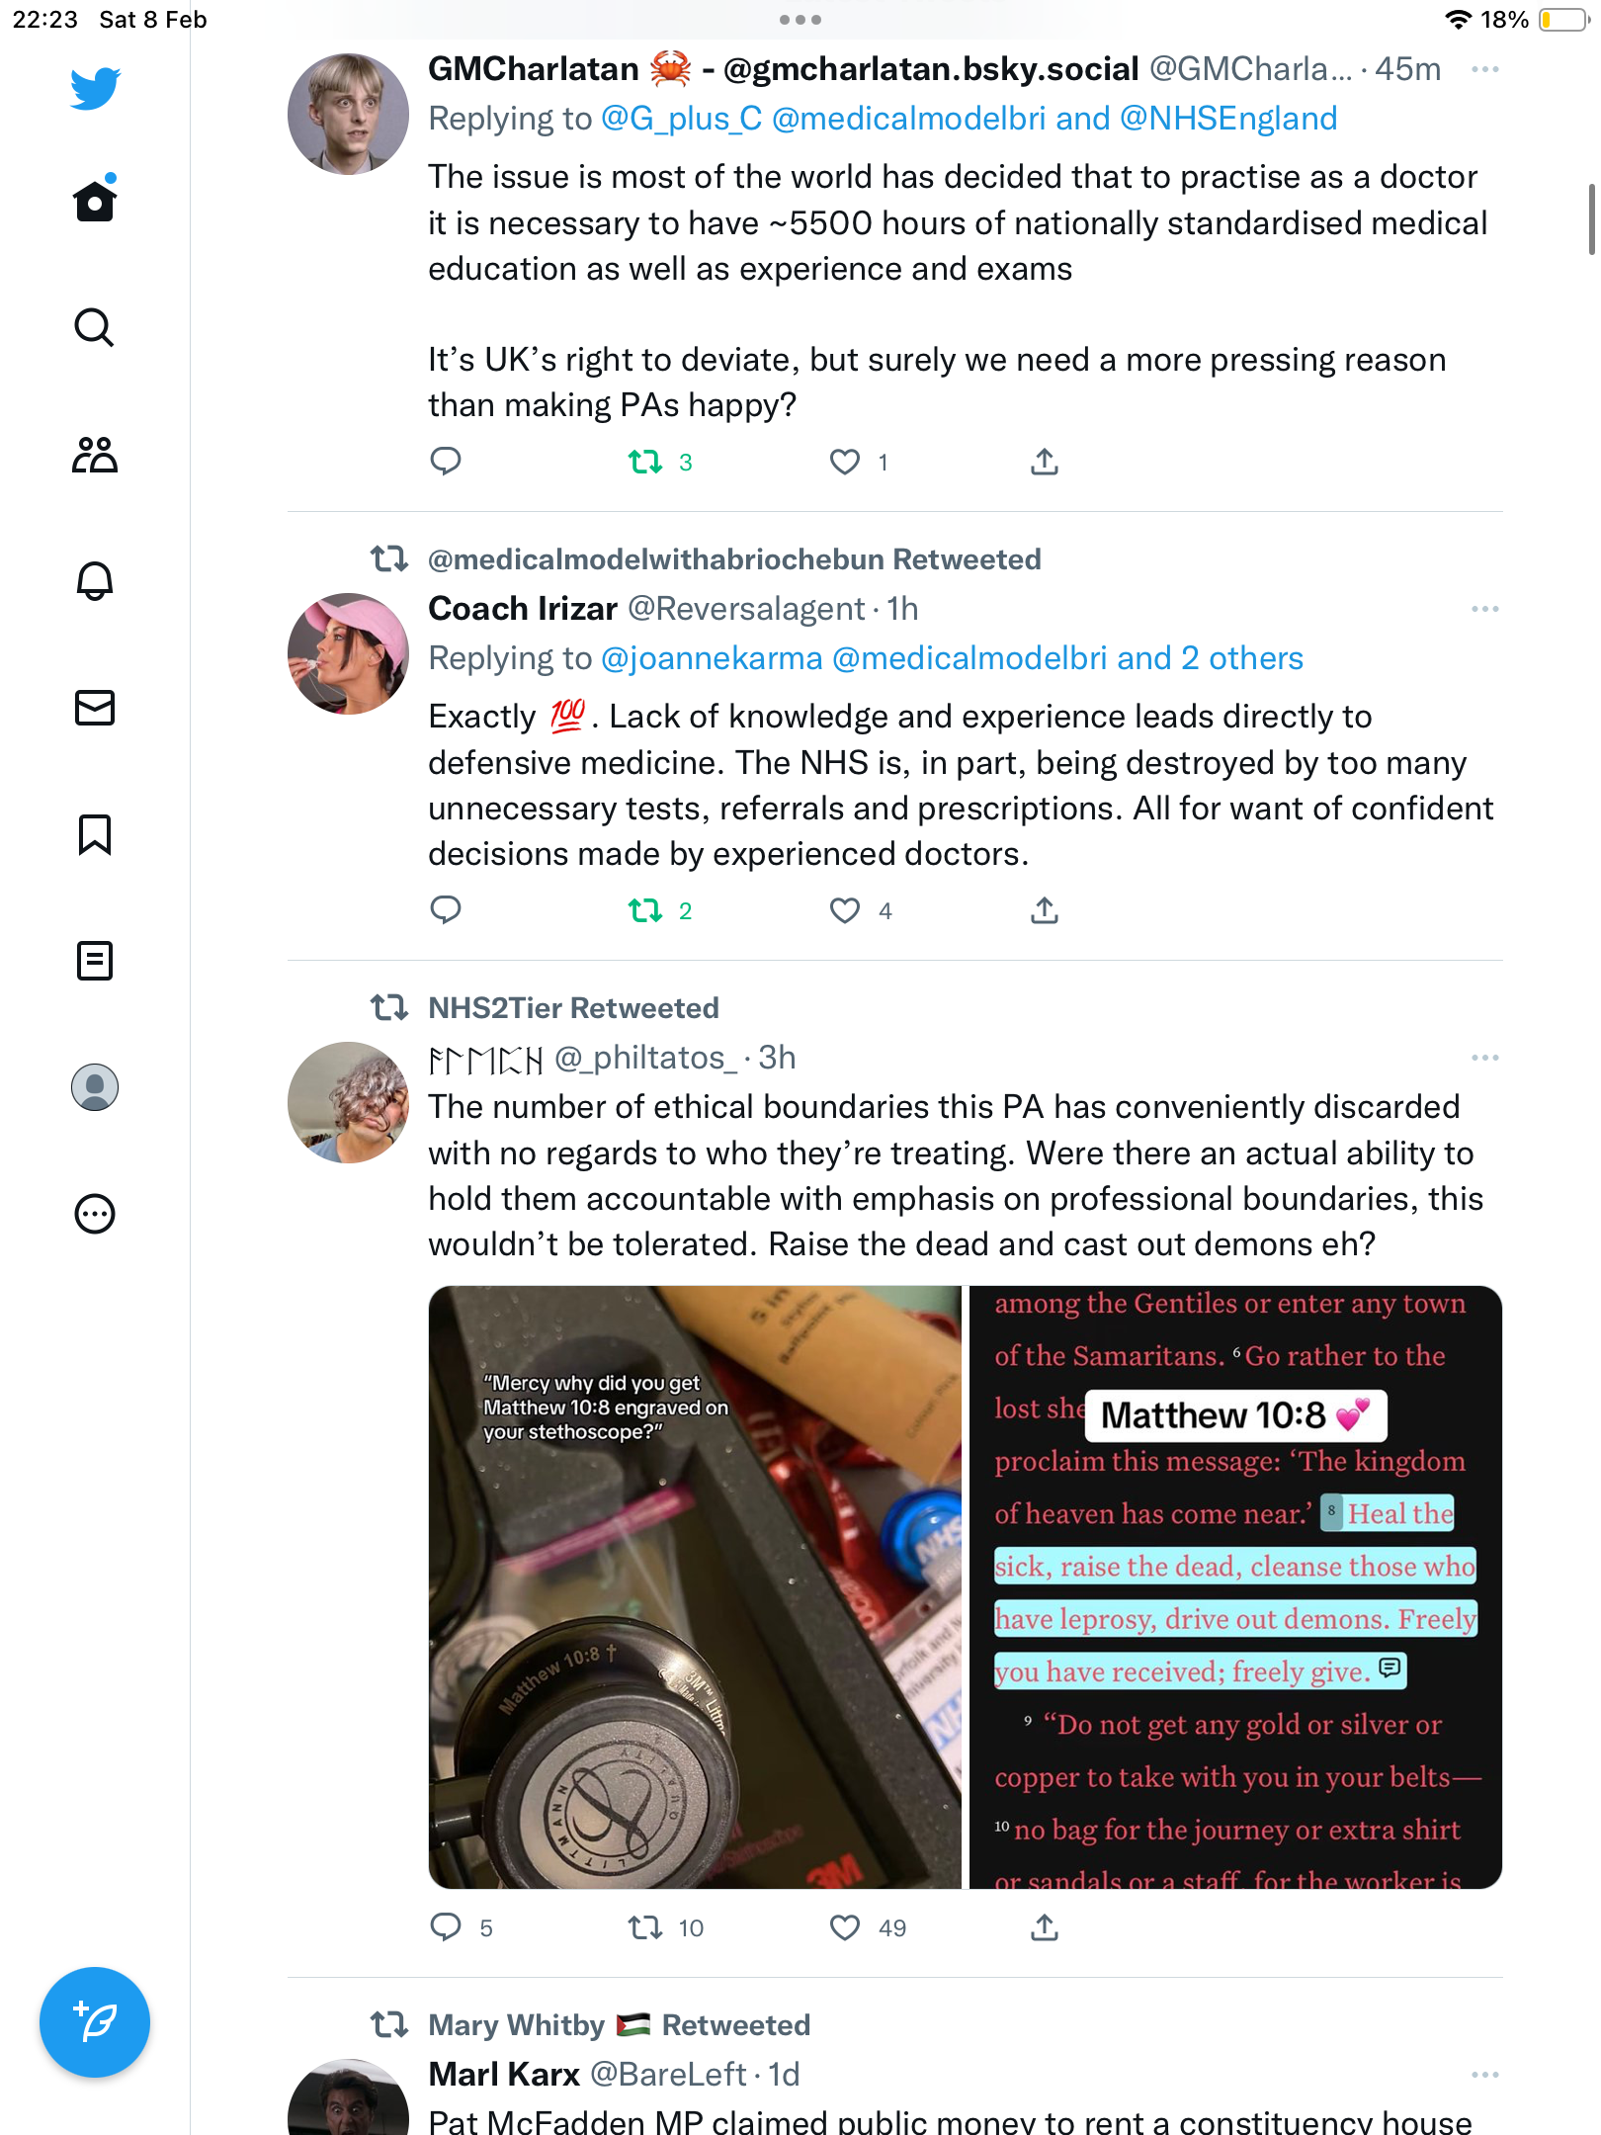Open the @joannekarma mention link

[712, 658]
